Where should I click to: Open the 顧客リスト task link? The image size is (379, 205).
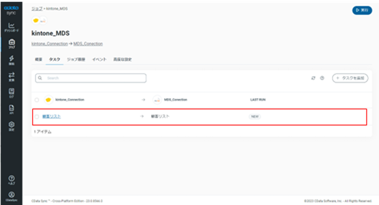51,116
